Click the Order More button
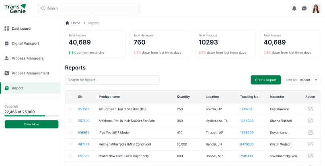This screenshot has height=166, width=325. tap(31, 124)
